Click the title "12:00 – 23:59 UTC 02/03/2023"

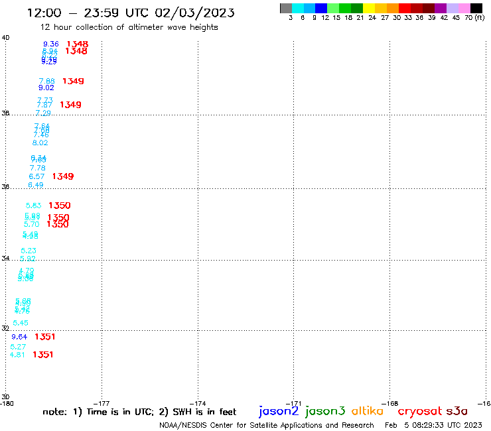click(131, 13)
